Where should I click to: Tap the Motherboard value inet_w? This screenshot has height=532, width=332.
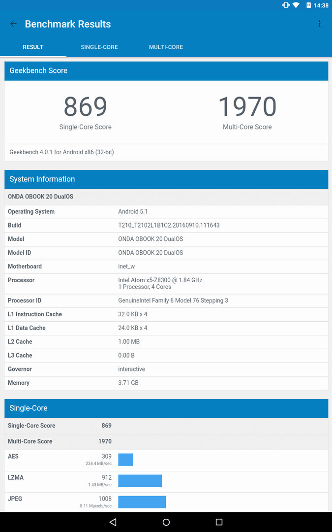(x=126, y=266)
